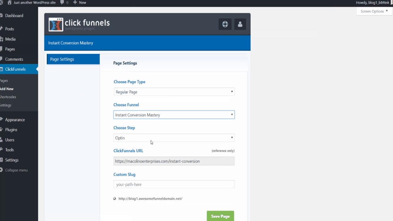Click into the Custom Slug field
Image resolution: width=393 pixels, height=221 pixels.
[x=174, y=184]
